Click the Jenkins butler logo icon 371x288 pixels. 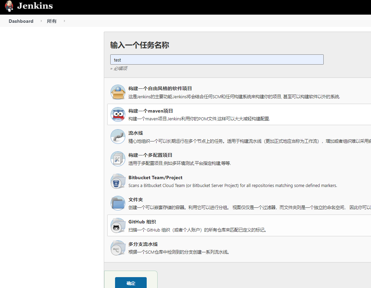[x=9, y=6]
